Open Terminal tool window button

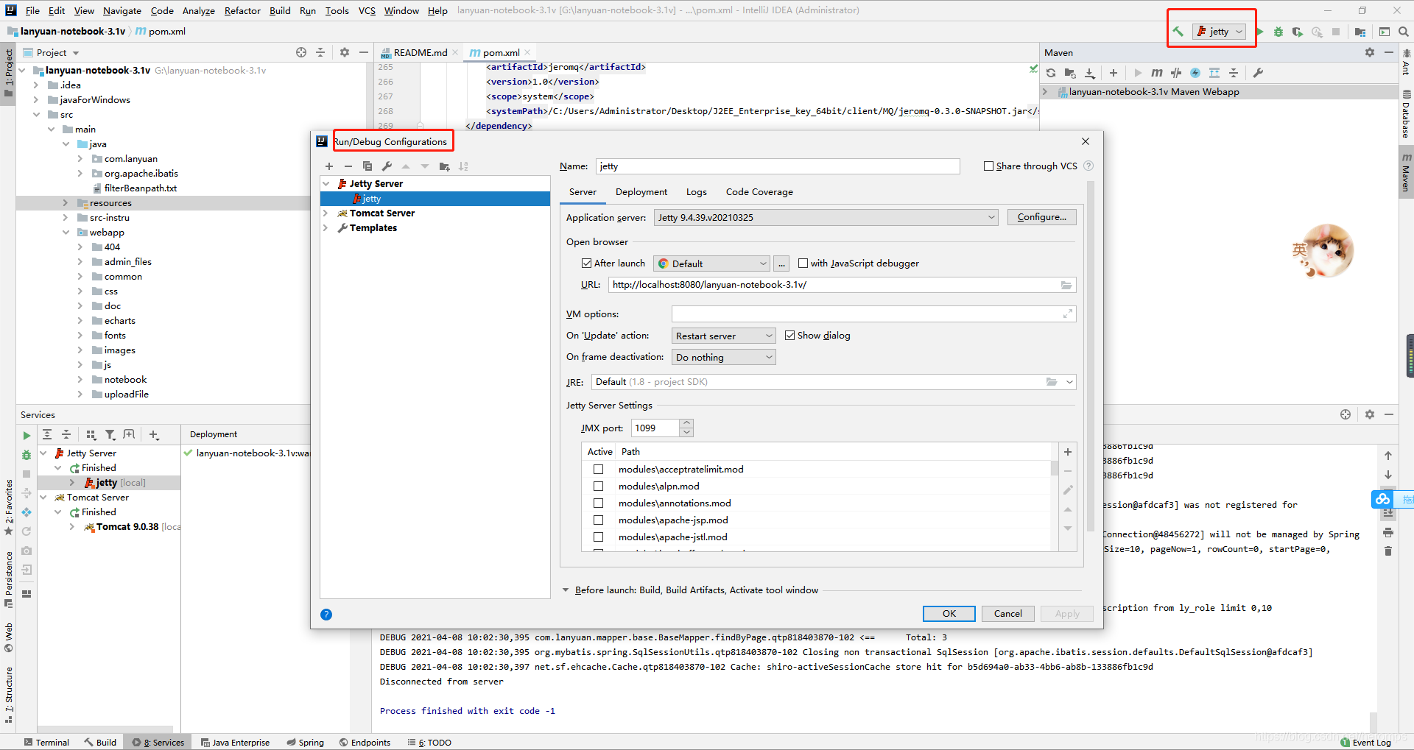tap(46, 743)
